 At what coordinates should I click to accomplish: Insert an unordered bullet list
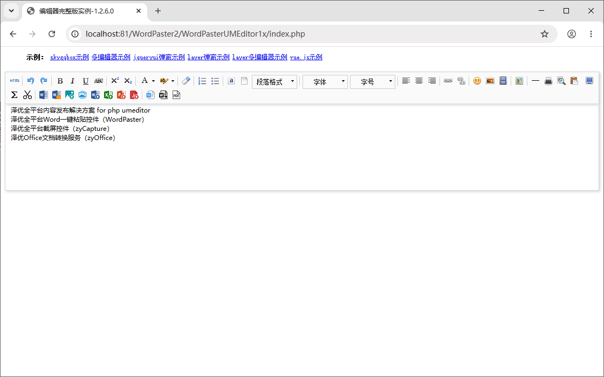pyautogui.click(x=215, y=81)
